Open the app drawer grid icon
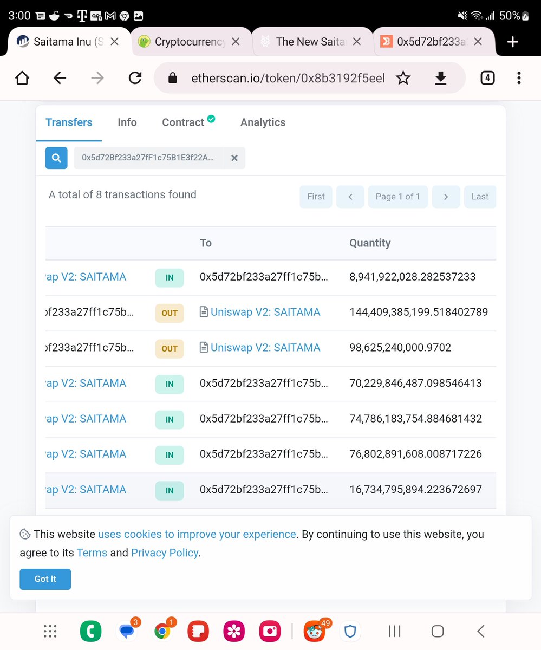541x650 pixels. pos(50,631)
